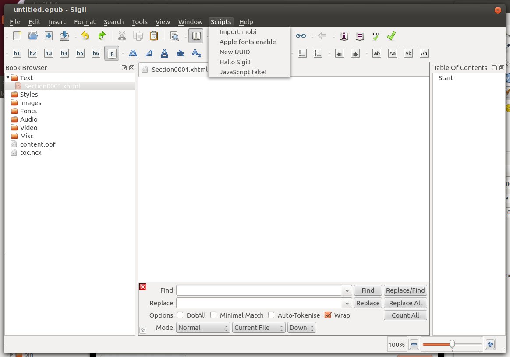Viewport: 510px width, 357px height.
Task: Click the Copy toolbar icon
Action: [x=138, y=36]
